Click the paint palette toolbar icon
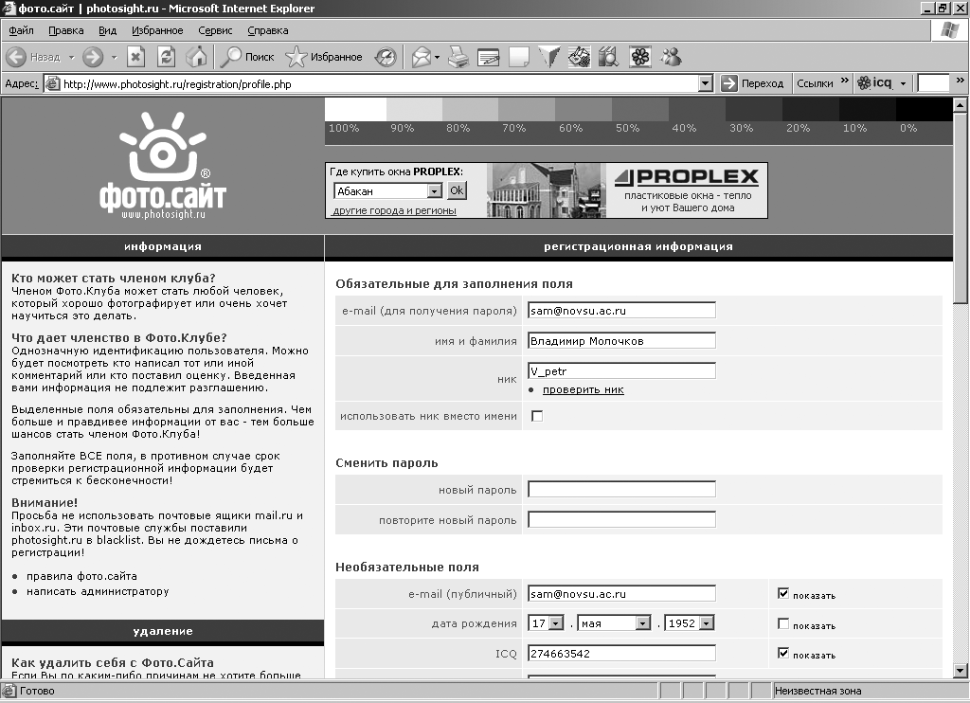970x703 pixels. 579,58
